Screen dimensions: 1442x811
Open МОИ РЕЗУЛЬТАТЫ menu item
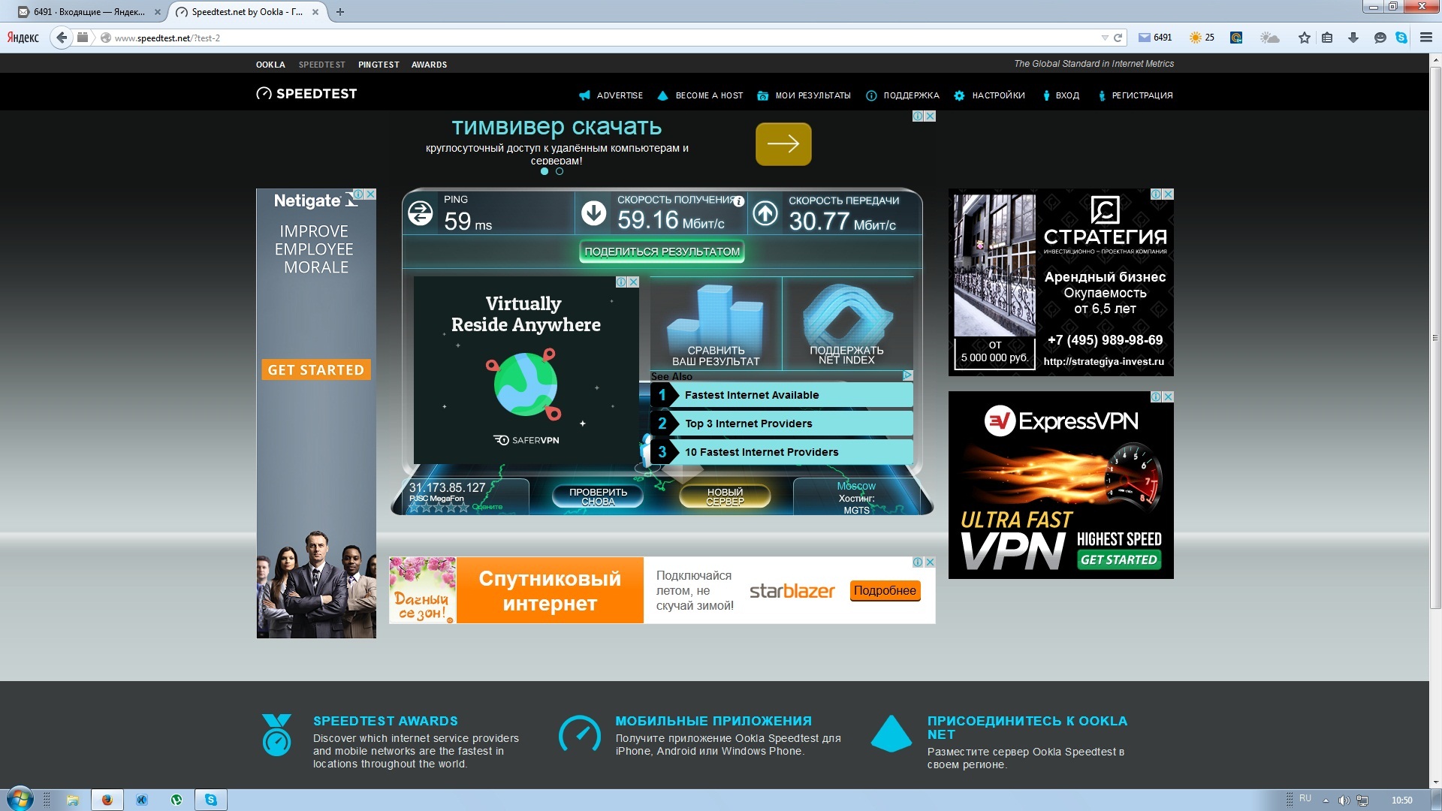[804, 95]
